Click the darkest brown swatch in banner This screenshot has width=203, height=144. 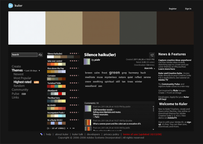point(175,28)
